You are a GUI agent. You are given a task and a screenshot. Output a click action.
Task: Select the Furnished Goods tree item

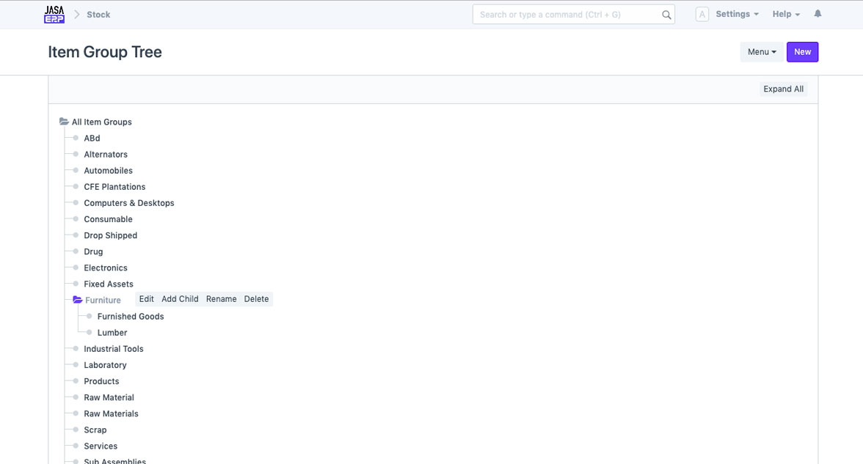[x=131, y=317]
